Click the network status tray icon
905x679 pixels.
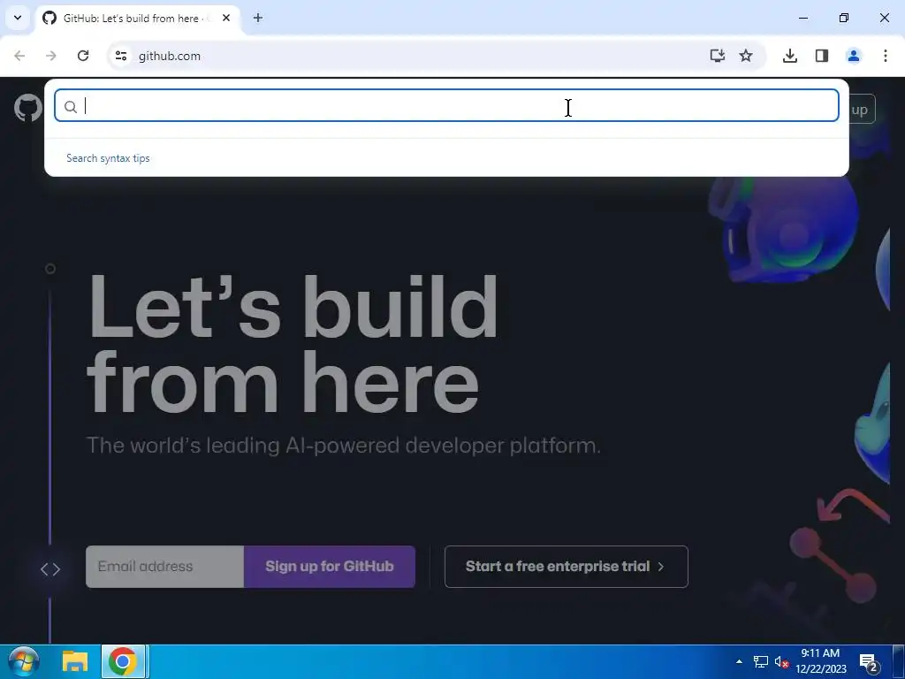tap(761, 661)
